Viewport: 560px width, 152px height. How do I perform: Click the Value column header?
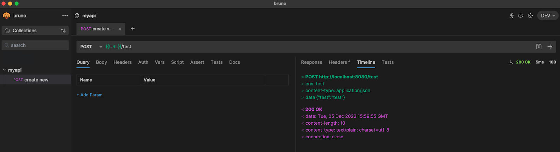203,80
